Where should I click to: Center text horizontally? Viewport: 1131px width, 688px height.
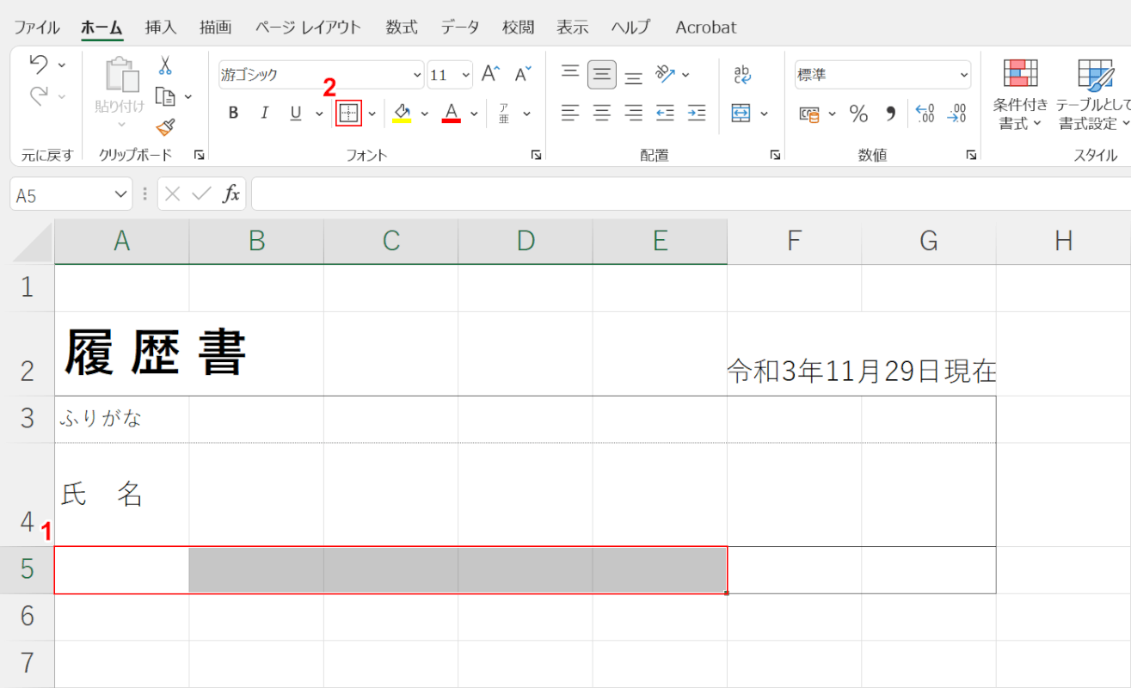602,113
